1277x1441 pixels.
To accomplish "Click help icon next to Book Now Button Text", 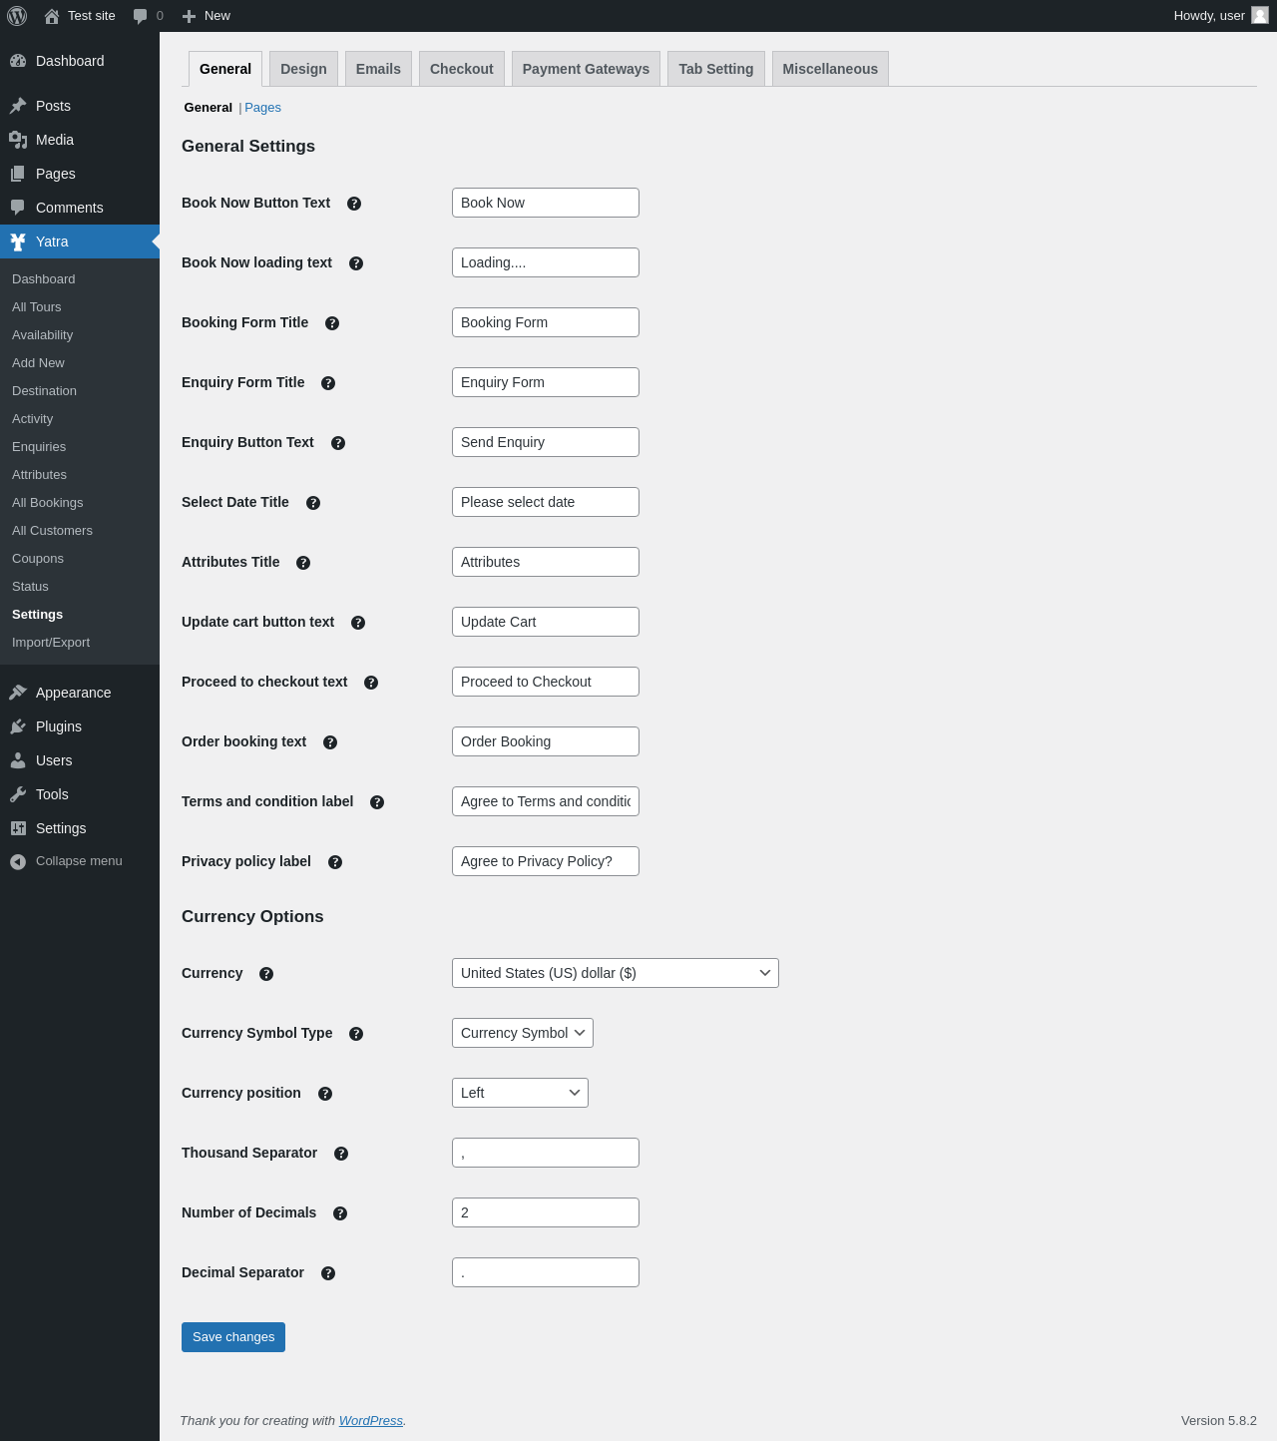I will [354, 204].
